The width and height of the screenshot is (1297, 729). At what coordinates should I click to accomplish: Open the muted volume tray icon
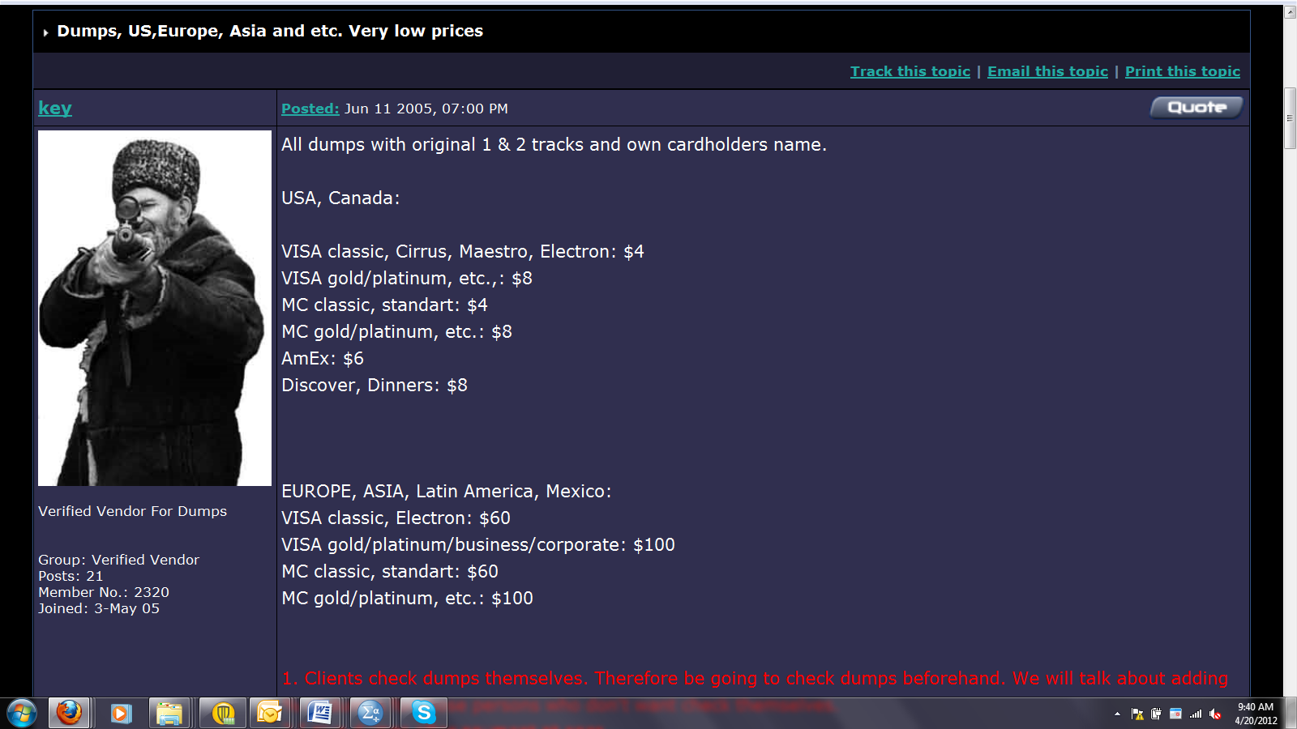coord(1215,714)
